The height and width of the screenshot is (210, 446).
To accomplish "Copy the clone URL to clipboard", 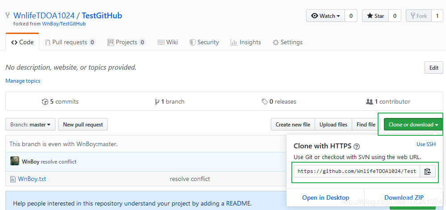I will [428, 171].
